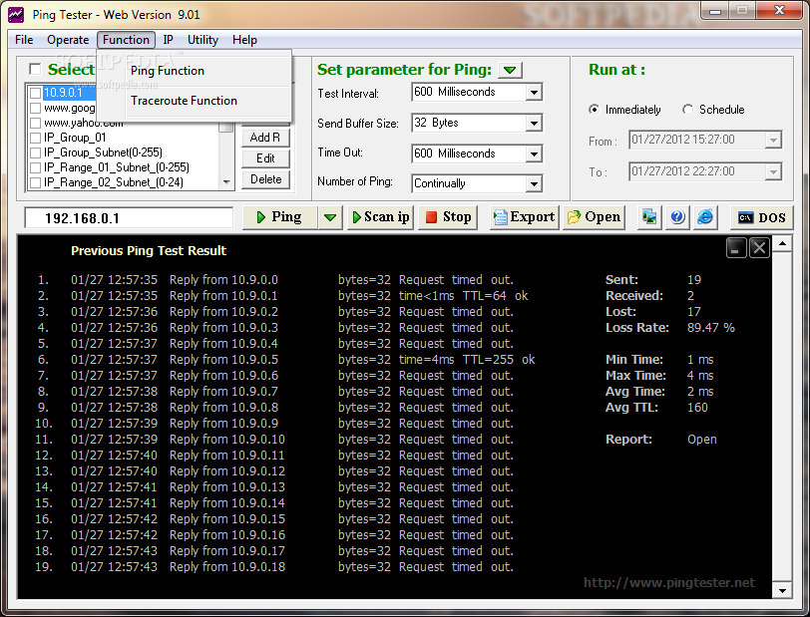Image resolution: width=810 pixels, height=617 pixels.
Task: Check the www.goog list entry checkbox
Action: coord(35,108)
